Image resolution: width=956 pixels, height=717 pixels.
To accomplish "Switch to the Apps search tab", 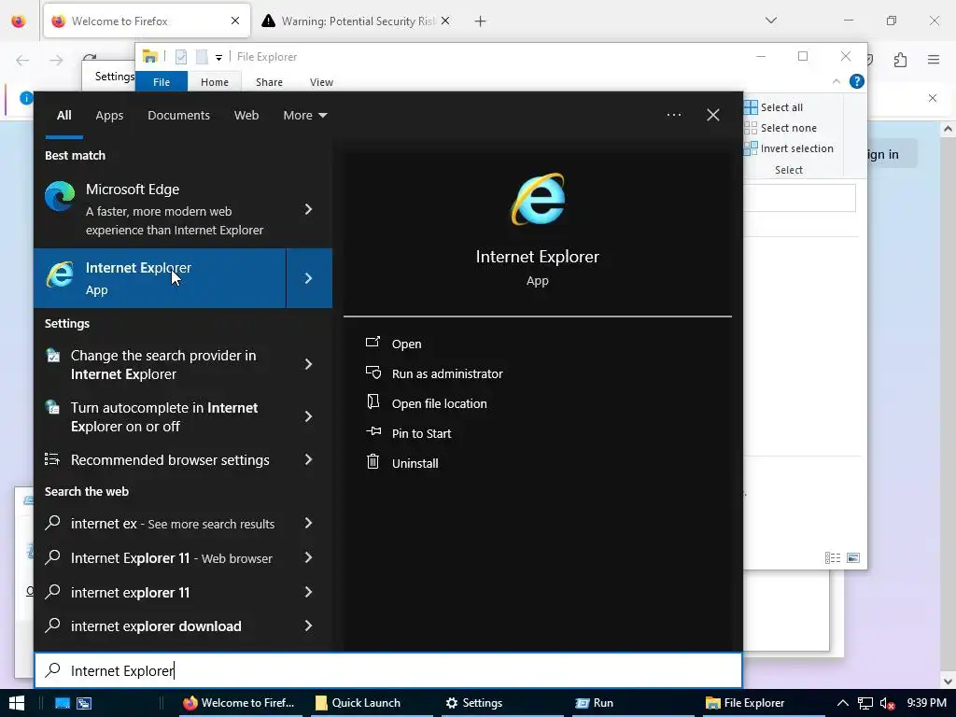I will pyautogui.click(x=109, y=115).
